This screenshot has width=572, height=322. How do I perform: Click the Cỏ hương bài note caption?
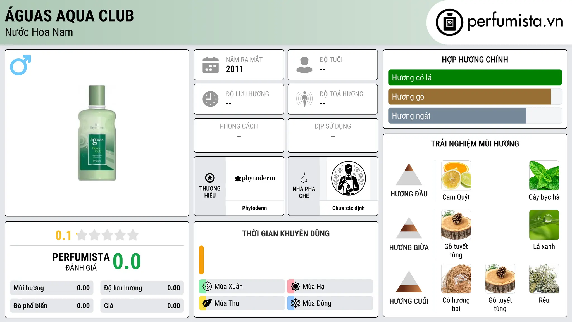coord(456,304)
